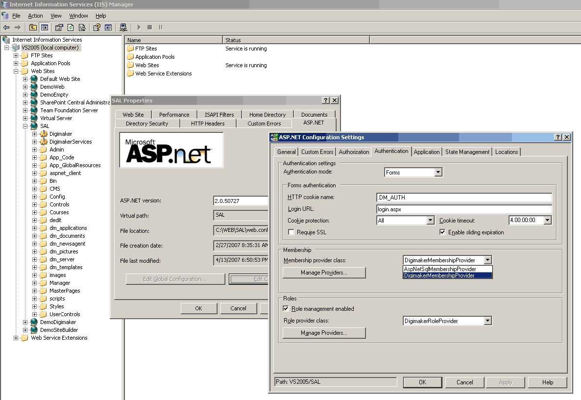581x400 pixels.
Task: Choose DigimakerMembershipProvider in the open list
Action: (448, 275)
